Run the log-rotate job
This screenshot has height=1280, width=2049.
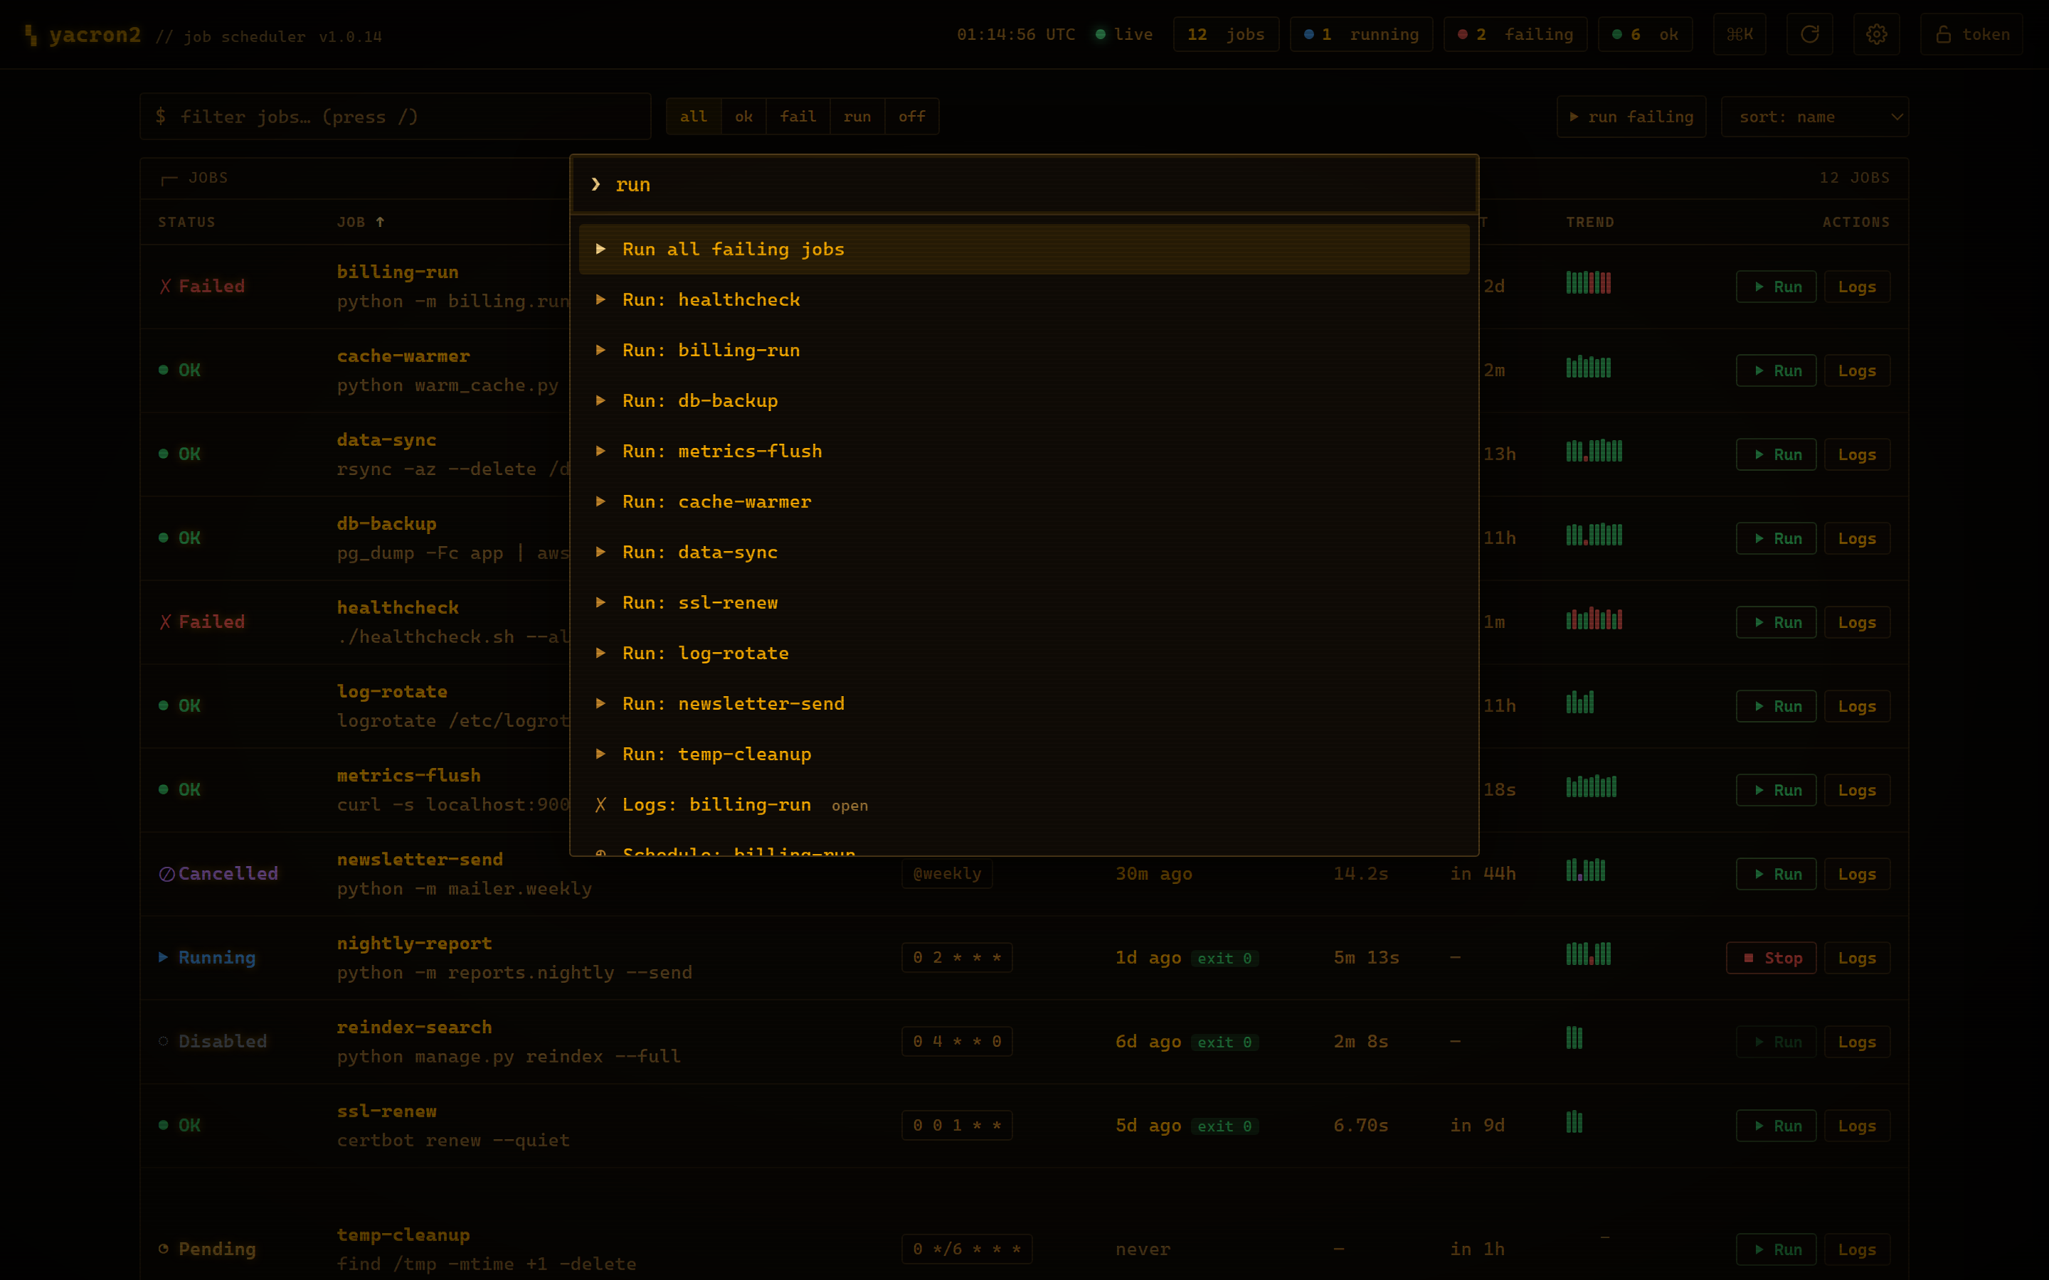point(1776,706)
